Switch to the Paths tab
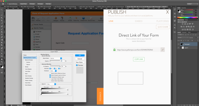Screen dimensions: 199x106 coord(189,32)
